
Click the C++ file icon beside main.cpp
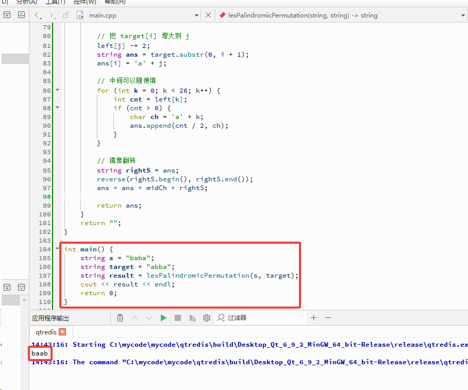pos(80,15)
